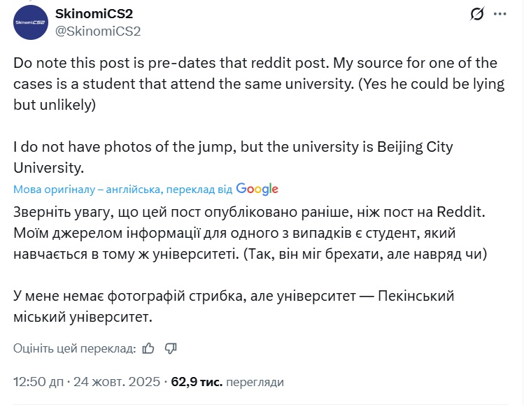
Task: Rate the translation with thumbs down
Action: point(171,348)
